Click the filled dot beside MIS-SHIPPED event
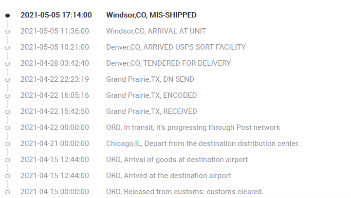 tap(7, 16)
